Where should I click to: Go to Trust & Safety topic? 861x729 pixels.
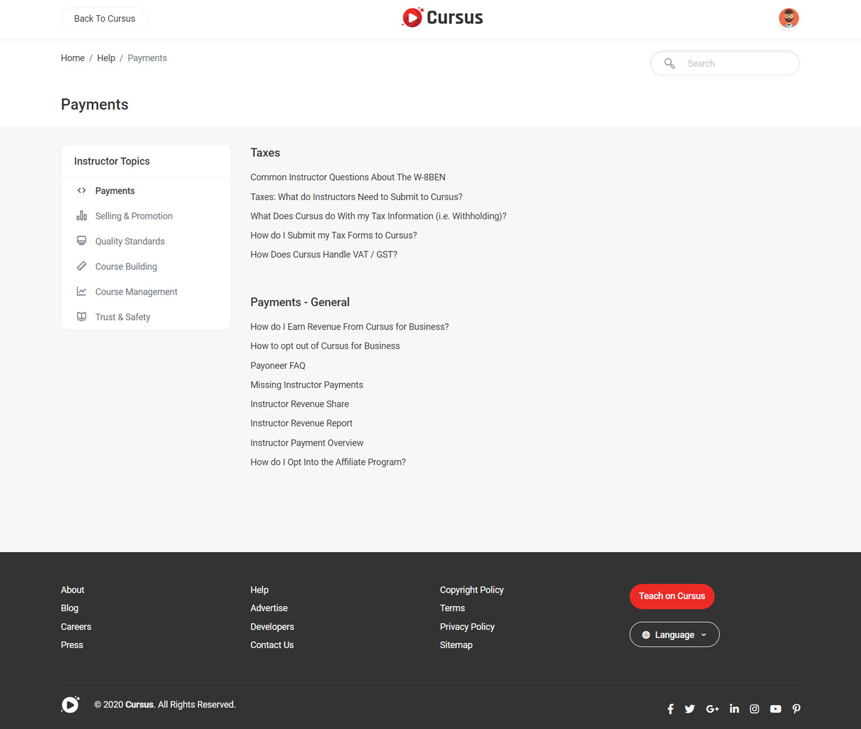pyautogui.click(x=122, y=317)
